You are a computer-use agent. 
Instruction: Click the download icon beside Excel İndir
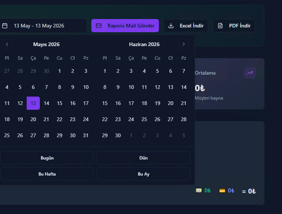click(171, 26)
